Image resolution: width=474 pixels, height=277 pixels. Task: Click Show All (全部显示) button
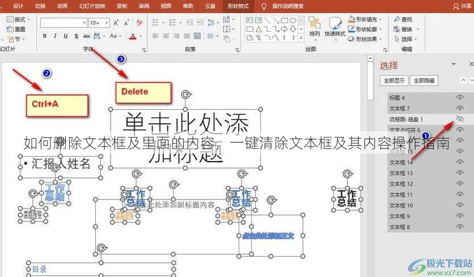pos(394,80)
